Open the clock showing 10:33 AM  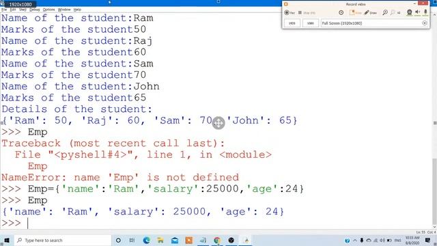[412, 240]
